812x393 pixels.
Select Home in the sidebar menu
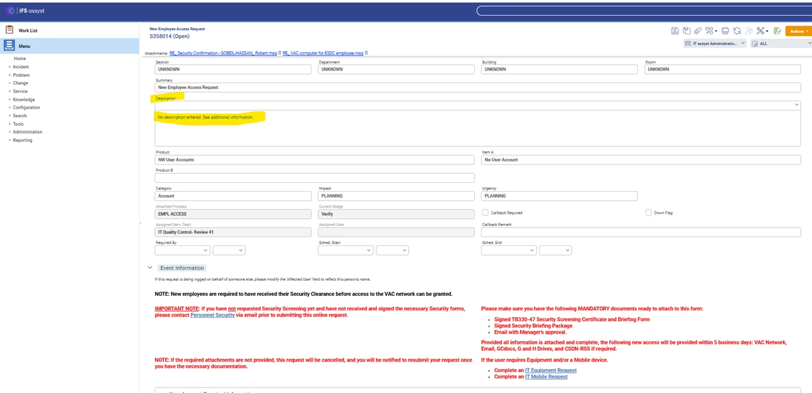20,59
